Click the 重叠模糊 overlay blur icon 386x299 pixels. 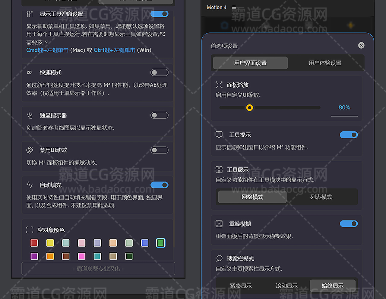click(219, 224)
